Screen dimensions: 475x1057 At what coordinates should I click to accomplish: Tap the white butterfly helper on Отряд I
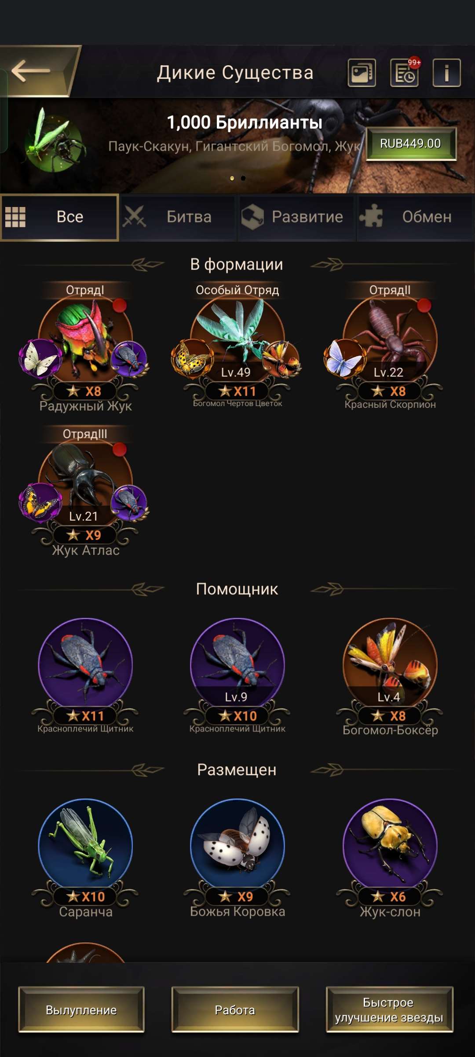pos(40,359)
